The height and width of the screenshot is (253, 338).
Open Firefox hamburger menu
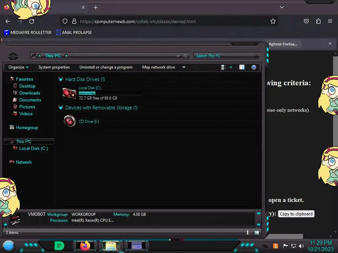point(330,21)
